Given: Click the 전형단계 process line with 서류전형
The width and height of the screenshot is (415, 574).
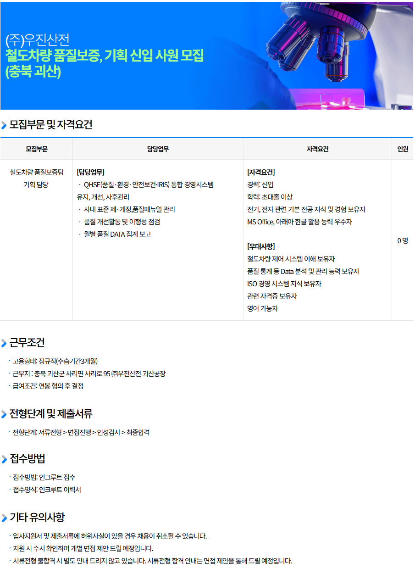Looking at the screenshot, I should click(x=81, y=432).
